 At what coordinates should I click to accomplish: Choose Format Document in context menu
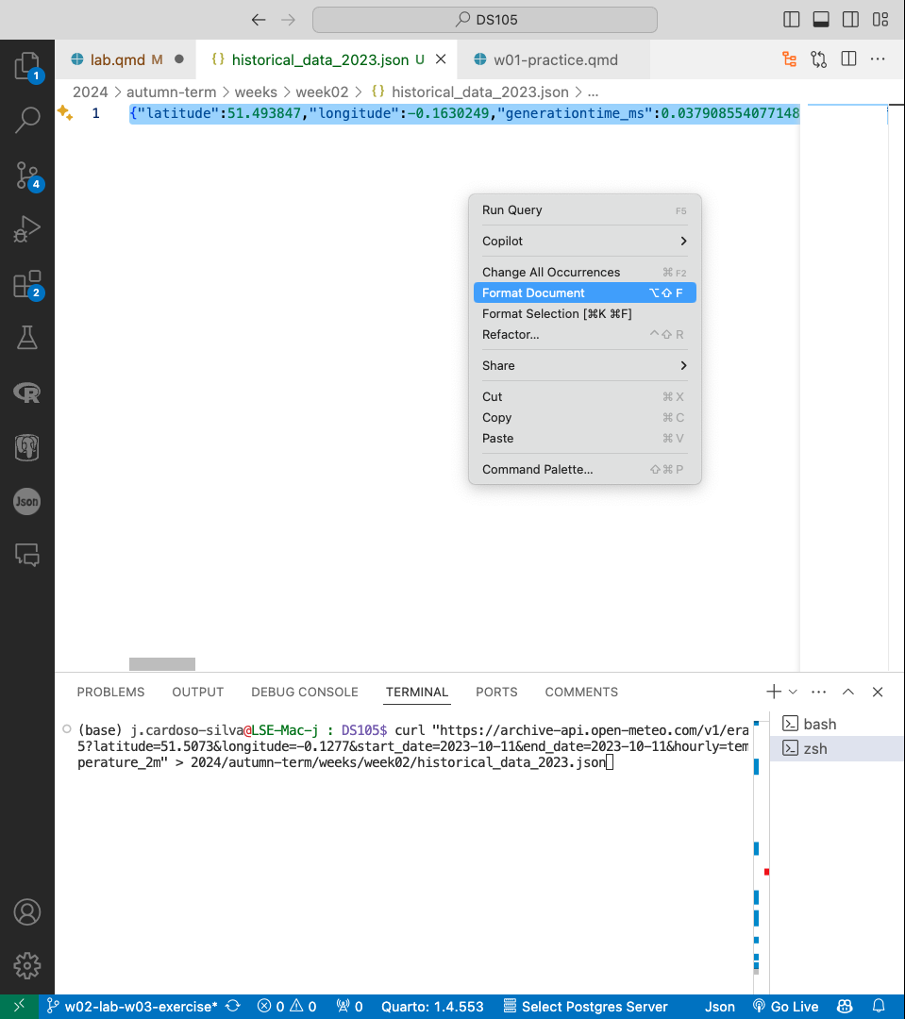click(584, 293)
